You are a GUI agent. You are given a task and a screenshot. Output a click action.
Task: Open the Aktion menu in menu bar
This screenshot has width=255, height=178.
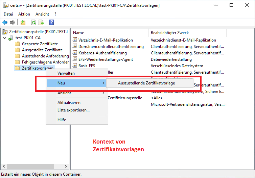[x=24, y=14]
